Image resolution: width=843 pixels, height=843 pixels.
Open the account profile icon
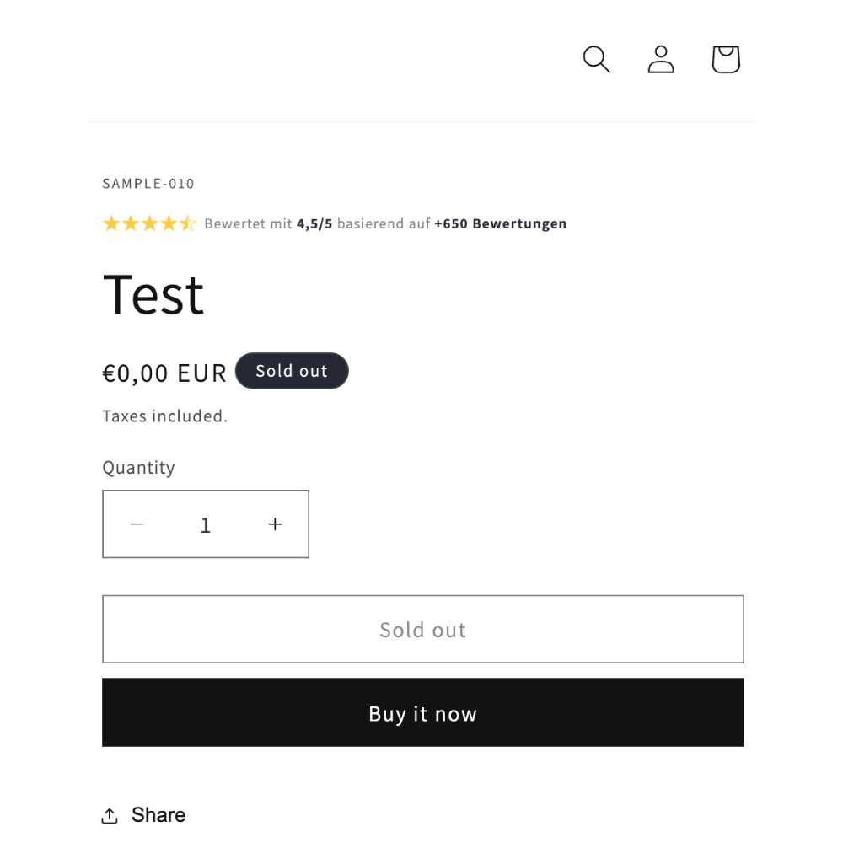661,59
